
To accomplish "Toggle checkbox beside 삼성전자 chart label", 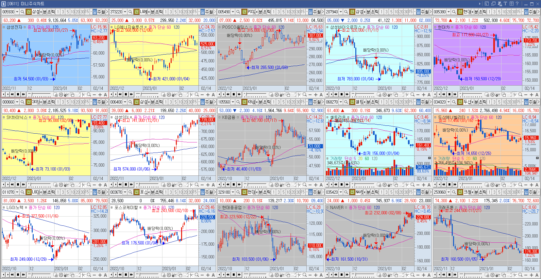I will (x=4, y=27).
